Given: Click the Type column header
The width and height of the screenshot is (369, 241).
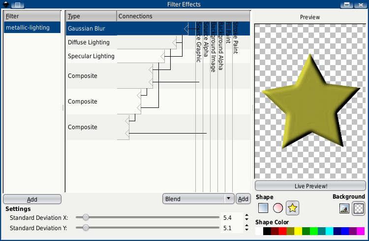Looking at the screenshot, I should point(91,16).
